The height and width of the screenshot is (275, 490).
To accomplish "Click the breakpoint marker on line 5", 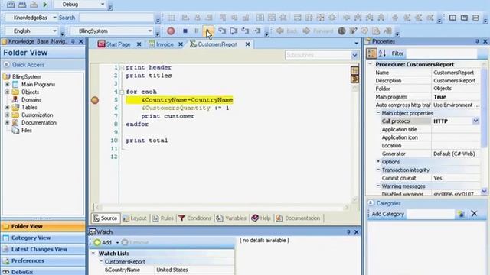I will click(95, 100).
